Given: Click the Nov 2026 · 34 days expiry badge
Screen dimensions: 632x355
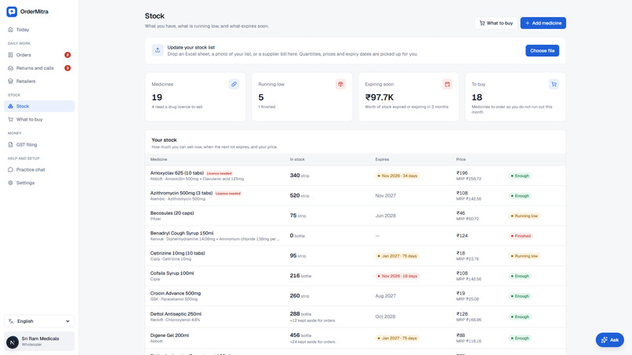Looking at the screenshot, I should [397, 176].
